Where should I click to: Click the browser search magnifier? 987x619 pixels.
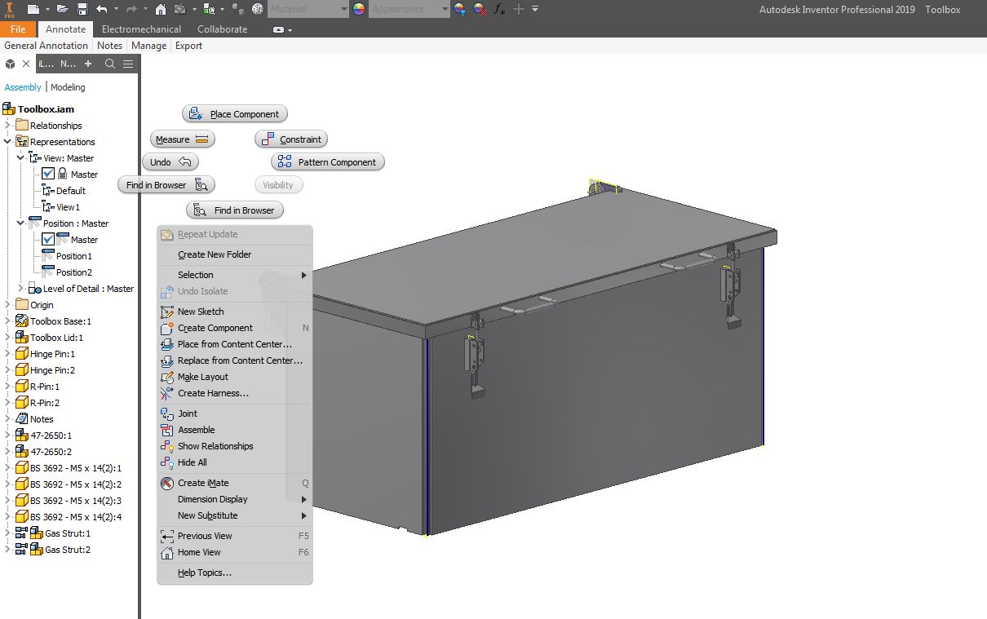(110, 63)
